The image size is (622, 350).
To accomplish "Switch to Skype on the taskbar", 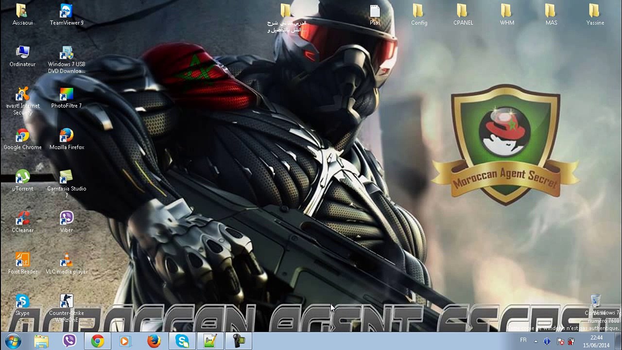I will point(182,341).
